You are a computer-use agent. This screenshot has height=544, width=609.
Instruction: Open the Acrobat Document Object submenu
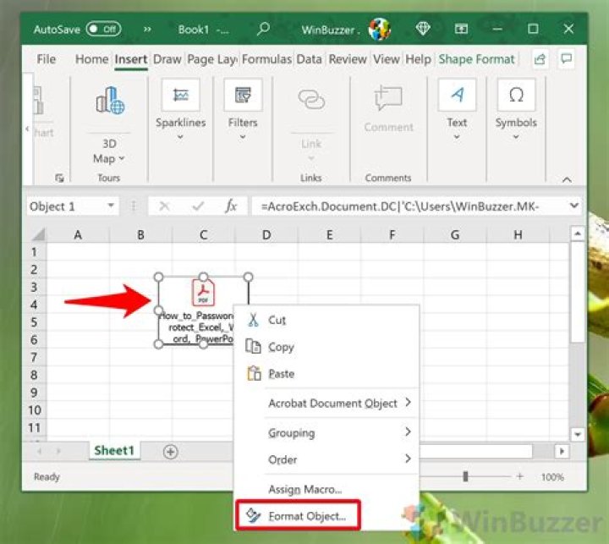click(326, 404)
